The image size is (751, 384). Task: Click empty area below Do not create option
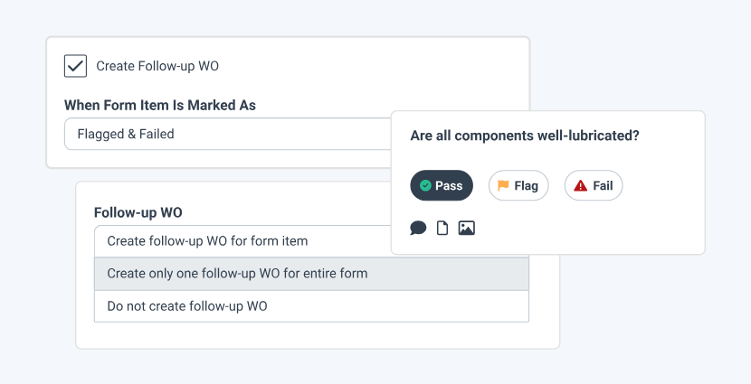(x=317, y=334)
